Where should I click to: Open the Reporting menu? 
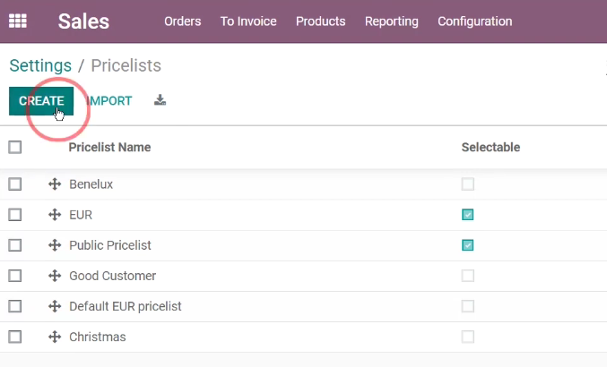tap(392, 21)
